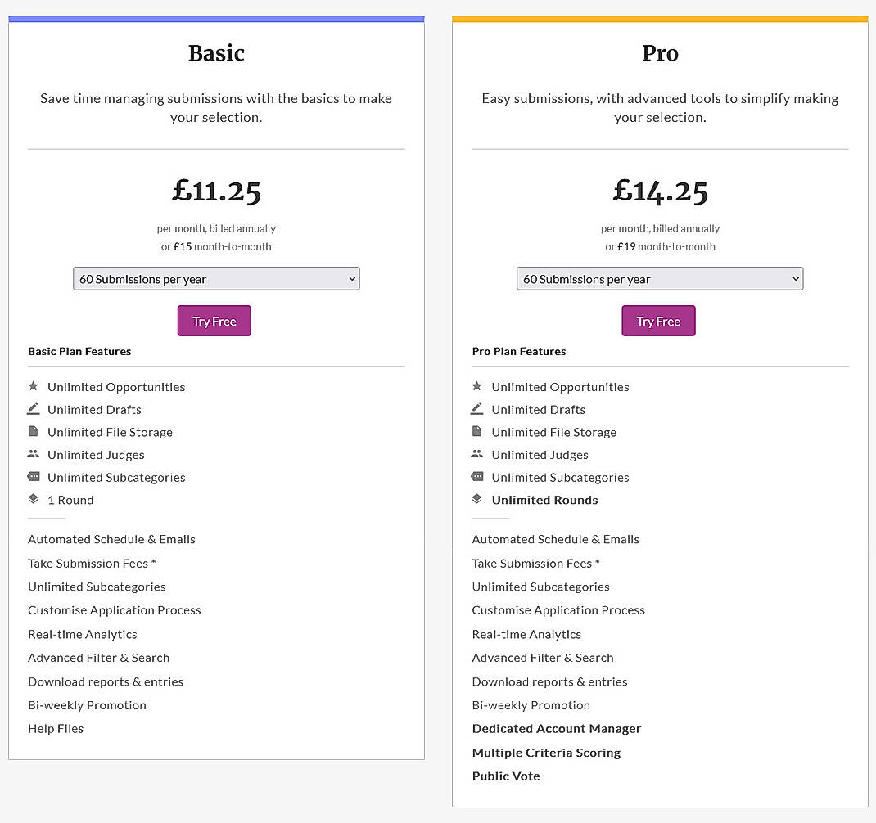This screenshot has width=876, height=823.
Task: Click Try Free on the Basic plan
Action: 214,321
